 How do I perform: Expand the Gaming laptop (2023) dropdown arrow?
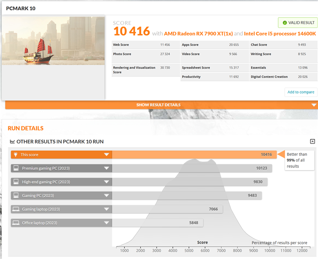click(106, 209)
